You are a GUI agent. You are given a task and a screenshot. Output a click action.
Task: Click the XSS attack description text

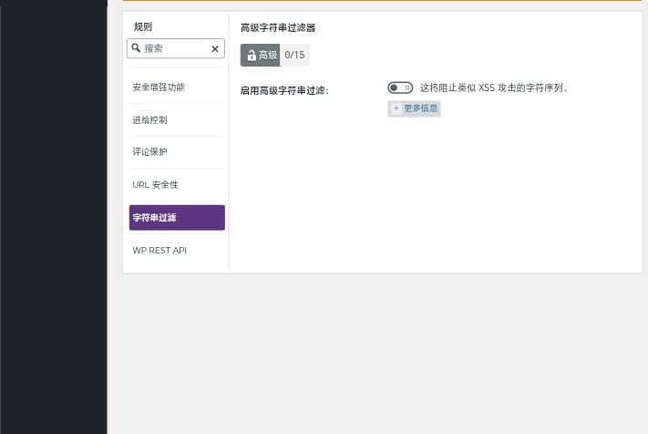pos(494,88)
